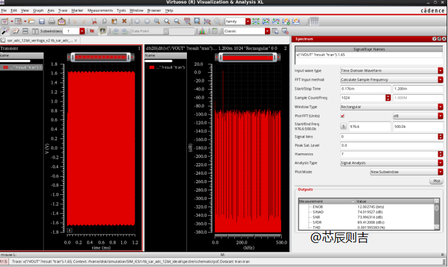Click the ENOB measurement row
This screenshot has height=267, width=448.
point(366,207)
